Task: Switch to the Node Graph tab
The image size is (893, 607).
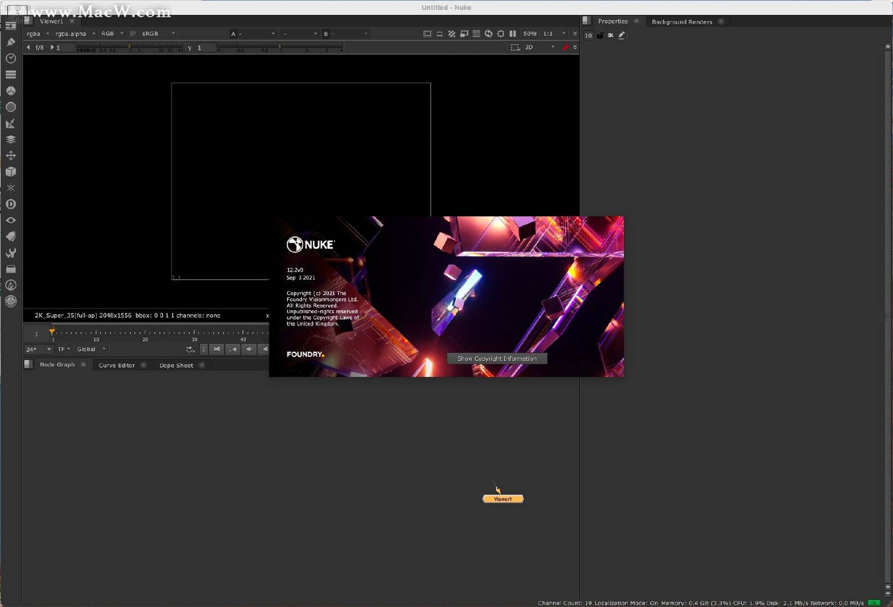Action: coord(57,365)
